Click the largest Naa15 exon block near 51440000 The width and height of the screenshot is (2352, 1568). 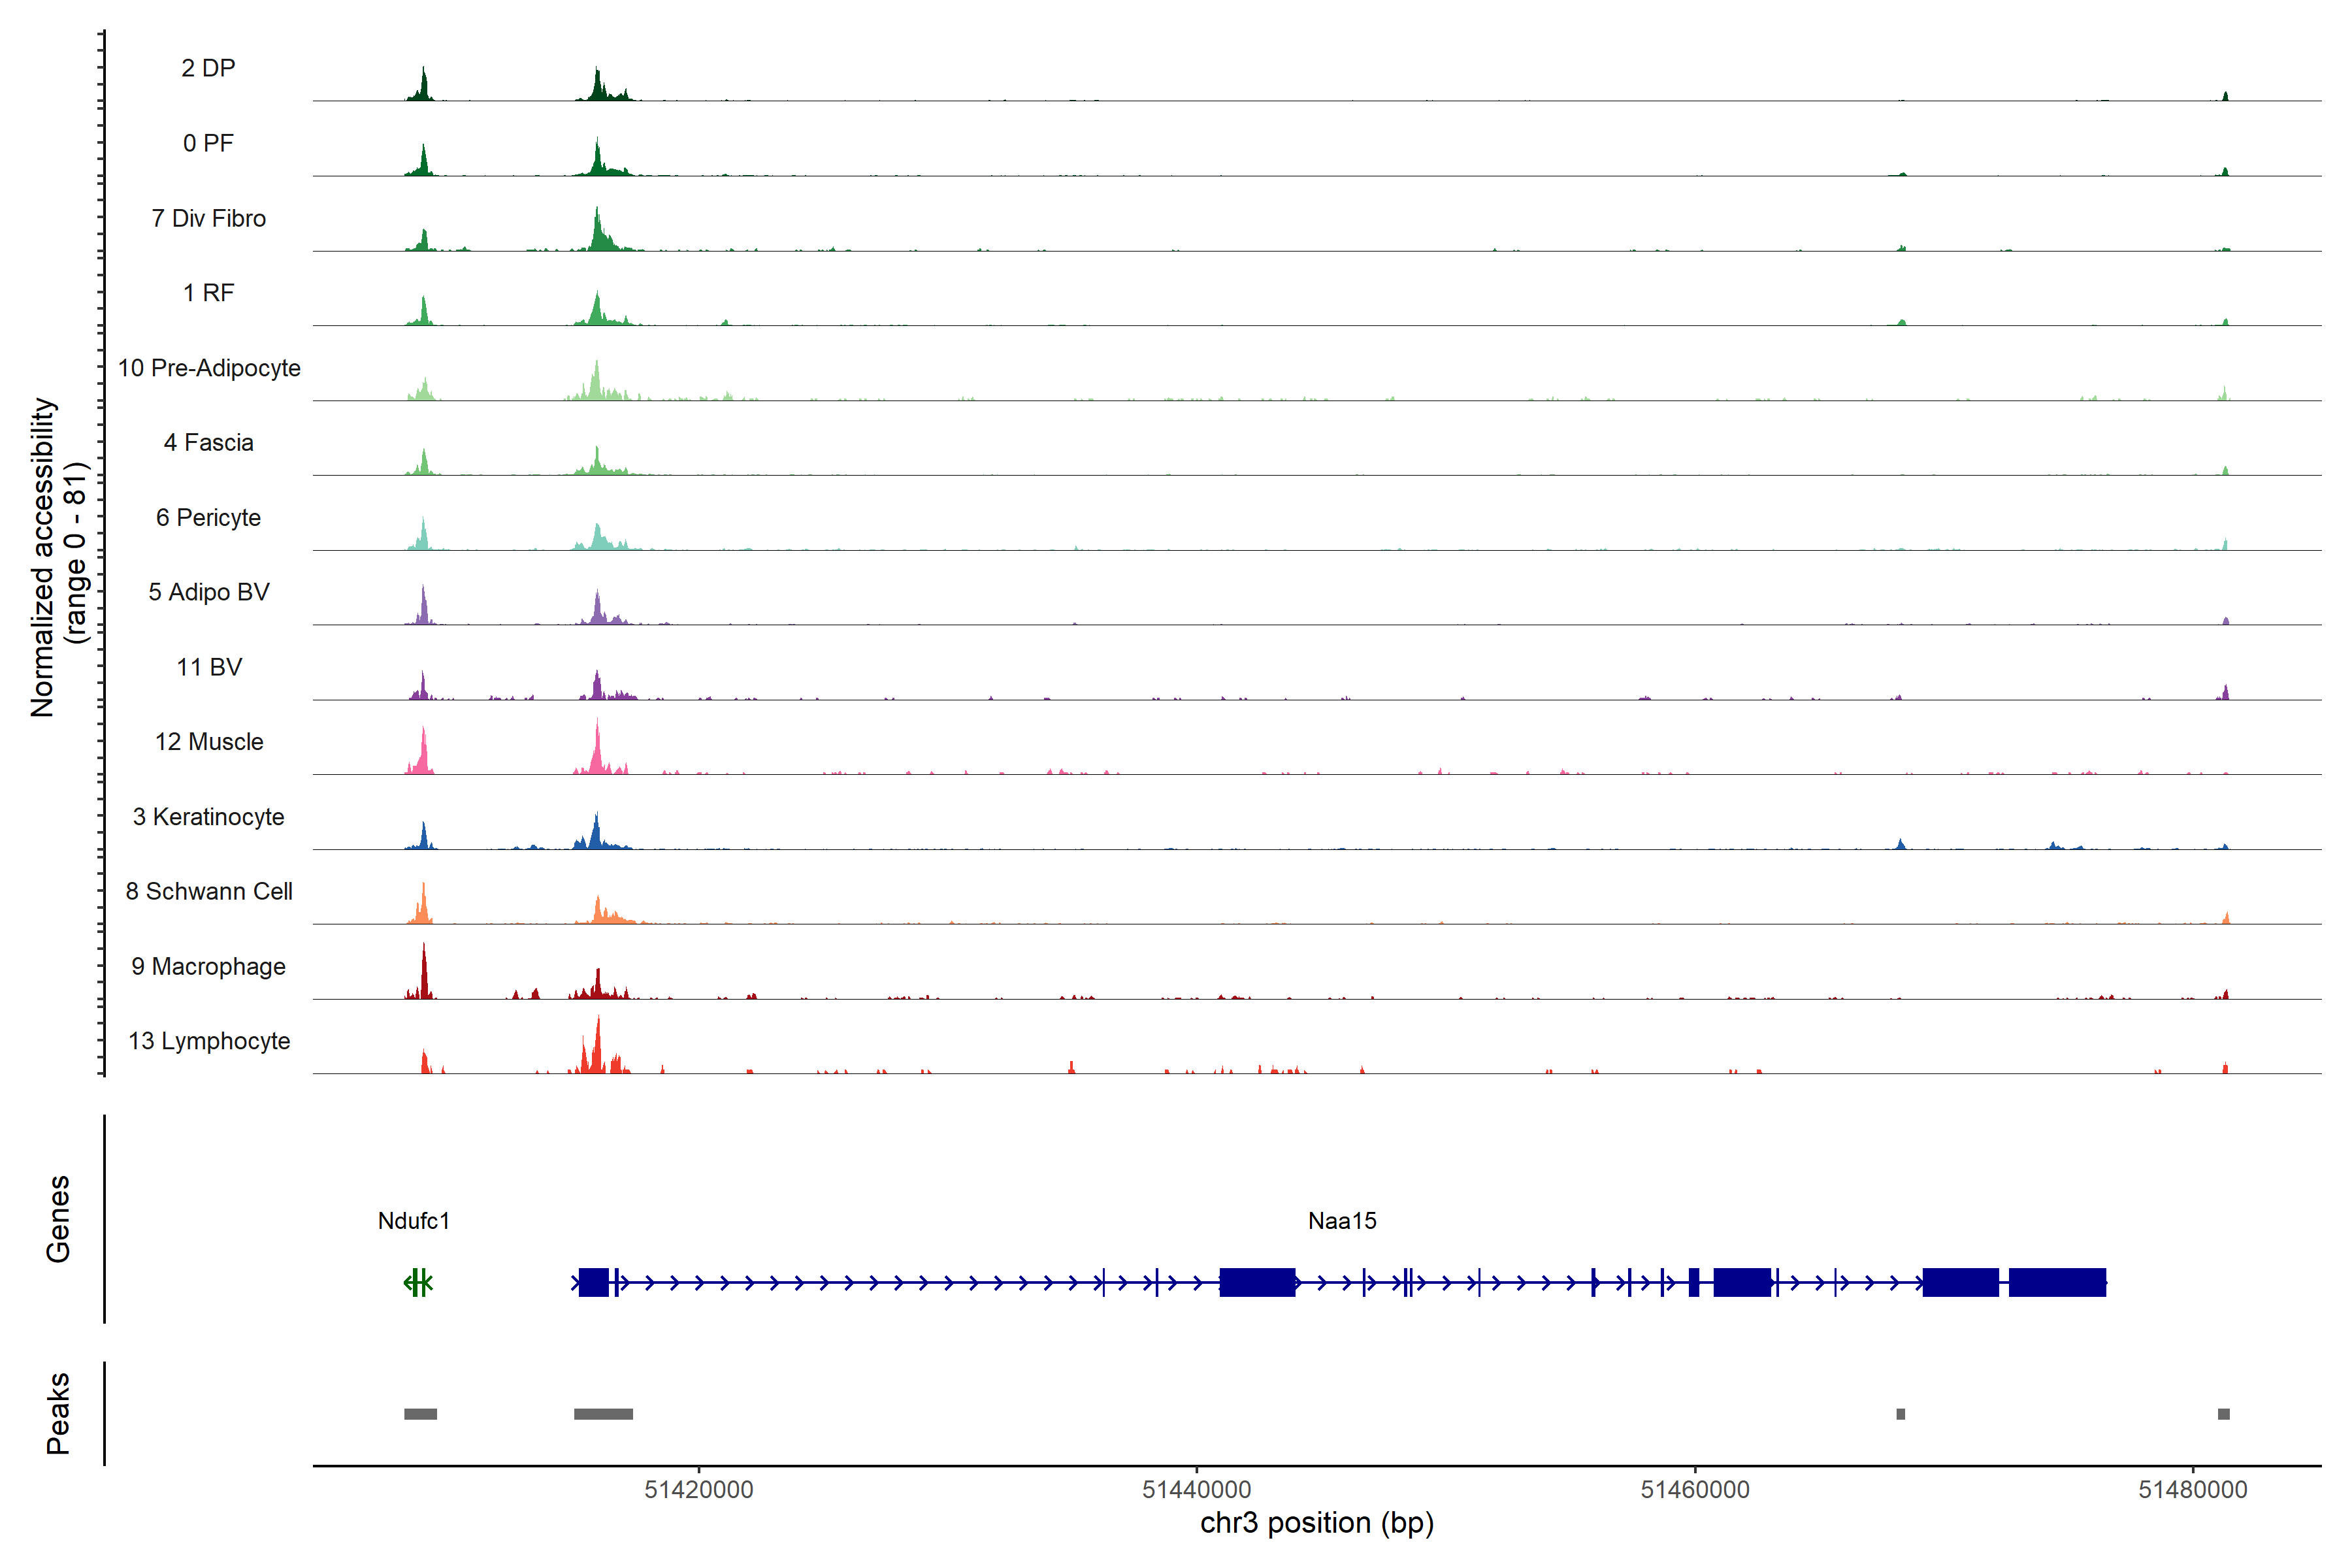[1257, 1282]
